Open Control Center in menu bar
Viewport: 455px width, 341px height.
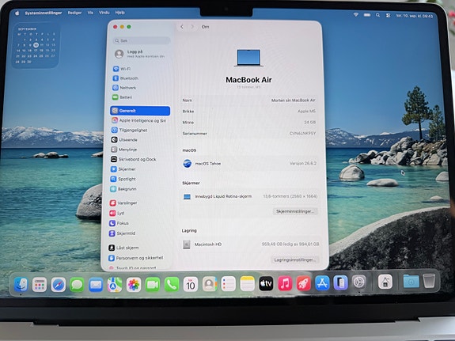tap(388, 15)
